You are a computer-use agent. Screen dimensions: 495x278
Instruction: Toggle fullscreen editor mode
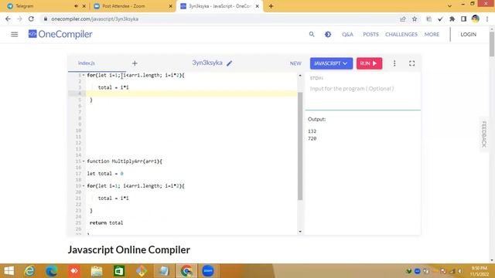(411, 63)
